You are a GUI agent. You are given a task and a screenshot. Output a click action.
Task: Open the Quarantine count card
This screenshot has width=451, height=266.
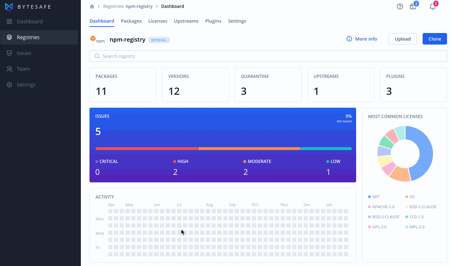[268, 85]
